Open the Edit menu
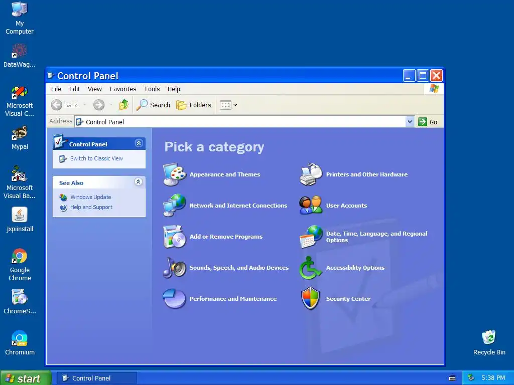 (x=74, y=89)
